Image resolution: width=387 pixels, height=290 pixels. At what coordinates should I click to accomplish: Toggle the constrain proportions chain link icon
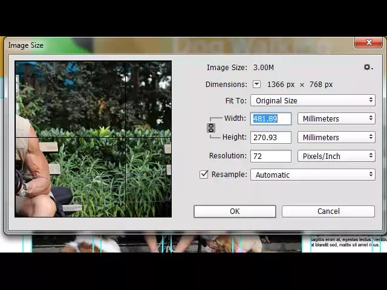point(211,128)
